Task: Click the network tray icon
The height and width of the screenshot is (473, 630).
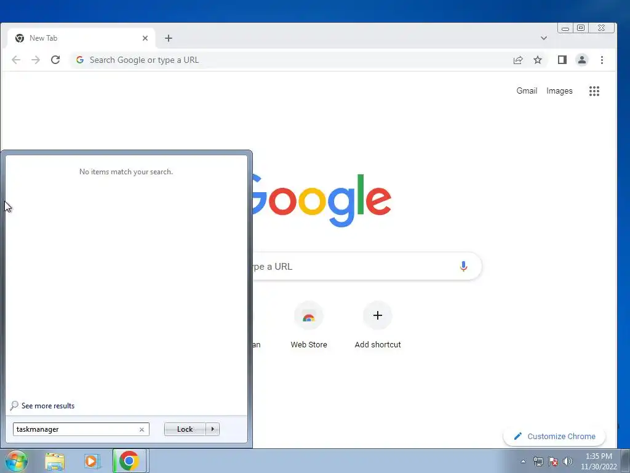Action: pyautogui.click(x=538, y=461)
